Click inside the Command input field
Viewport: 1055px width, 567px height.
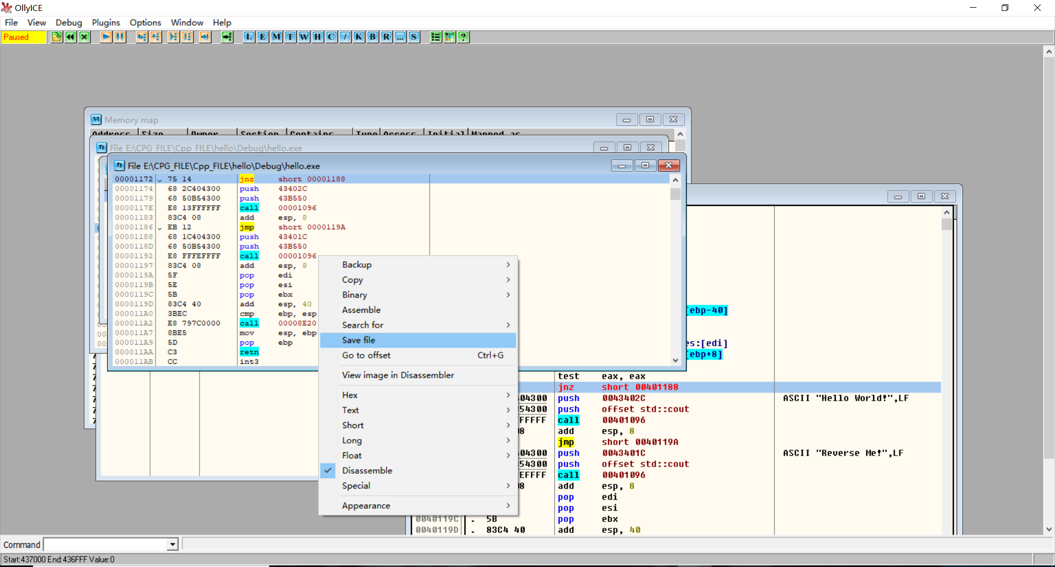pos(105,544)
